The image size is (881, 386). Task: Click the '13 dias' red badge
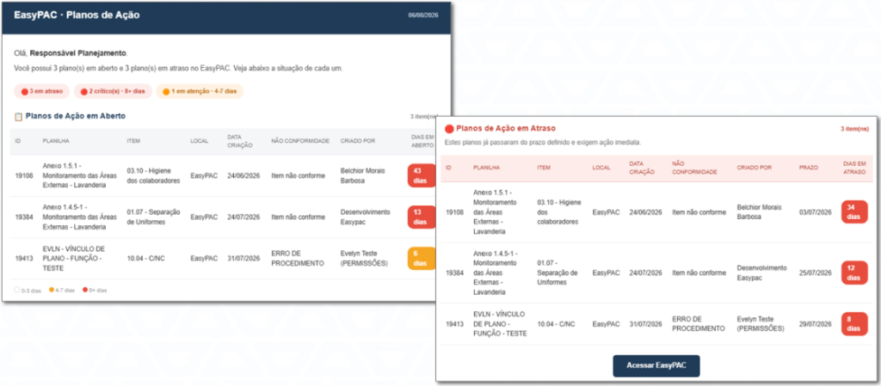click(x=421, y=218)
